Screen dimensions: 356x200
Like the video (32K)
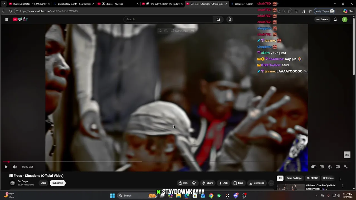(x=183, y=183)
